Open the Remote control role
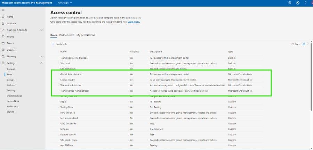313x150 pixels. [68, 135]
